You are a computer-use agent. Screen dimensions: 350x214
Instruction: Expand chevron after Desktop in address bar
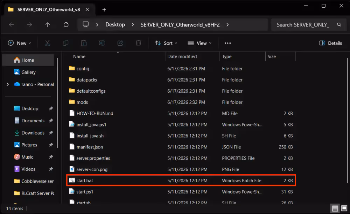coord(133,25)
